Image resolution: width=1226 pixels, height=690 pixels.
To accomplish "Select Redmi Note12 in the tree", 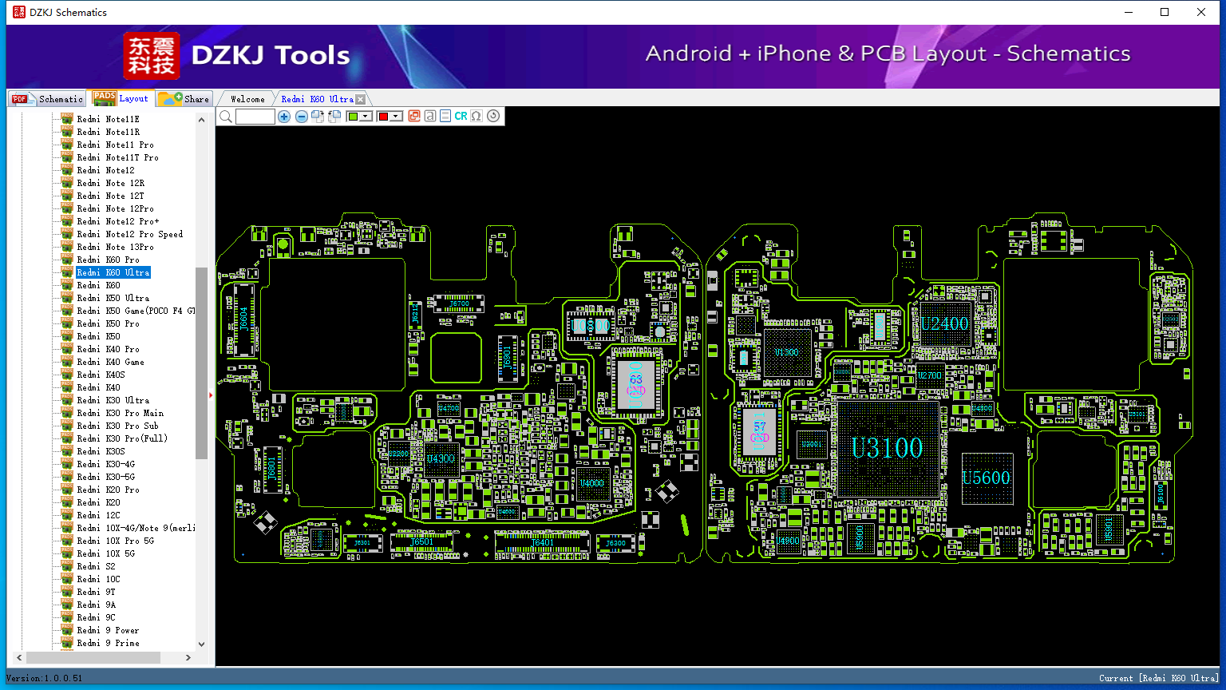I will point(105,170).
